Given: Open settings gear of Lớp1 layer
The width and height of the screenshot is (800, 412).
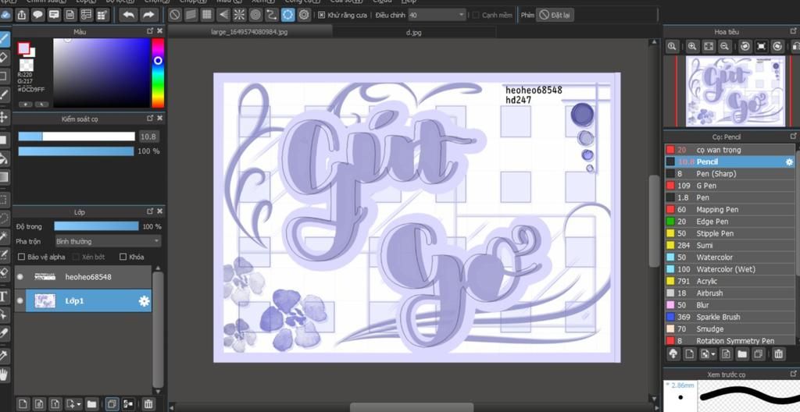Looking at the screenshot, I should click(144, 301).
